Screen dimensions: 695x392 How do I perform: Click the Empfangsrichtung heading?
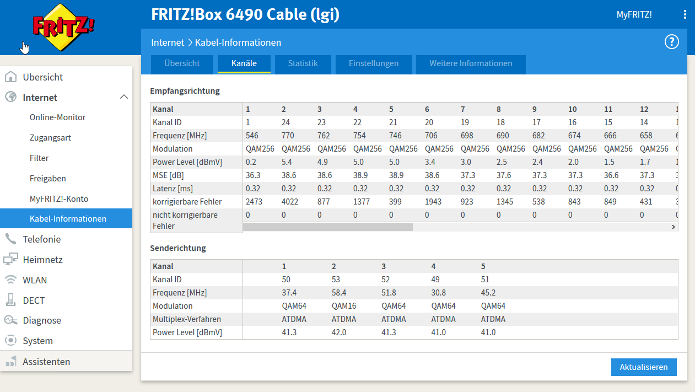click(185, 91)
